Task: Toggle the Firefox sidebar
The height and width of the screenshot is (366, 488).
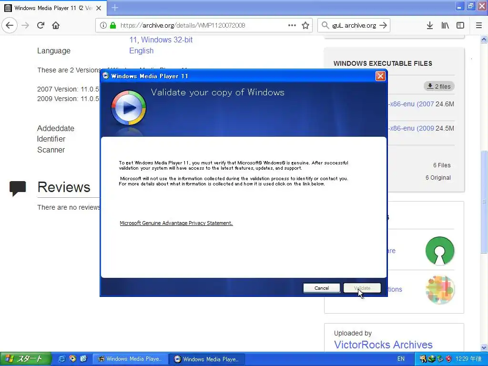Action: point(460,25)
